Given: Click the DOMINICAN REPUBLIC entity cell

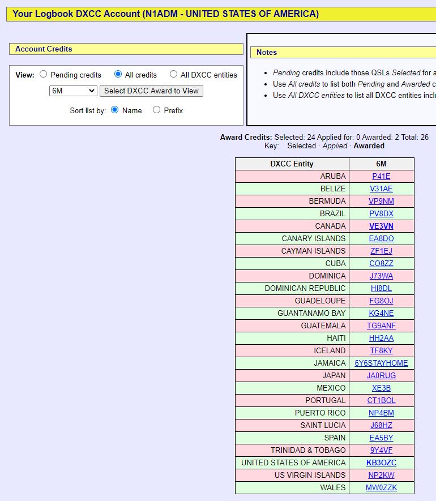Looking at the screenshot, I should coord(292,289).
